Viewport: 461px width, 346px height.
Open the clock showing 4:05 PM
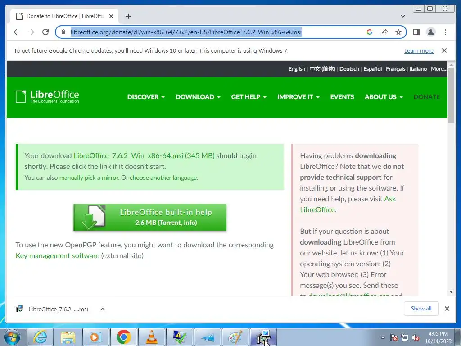coord(438,337)
